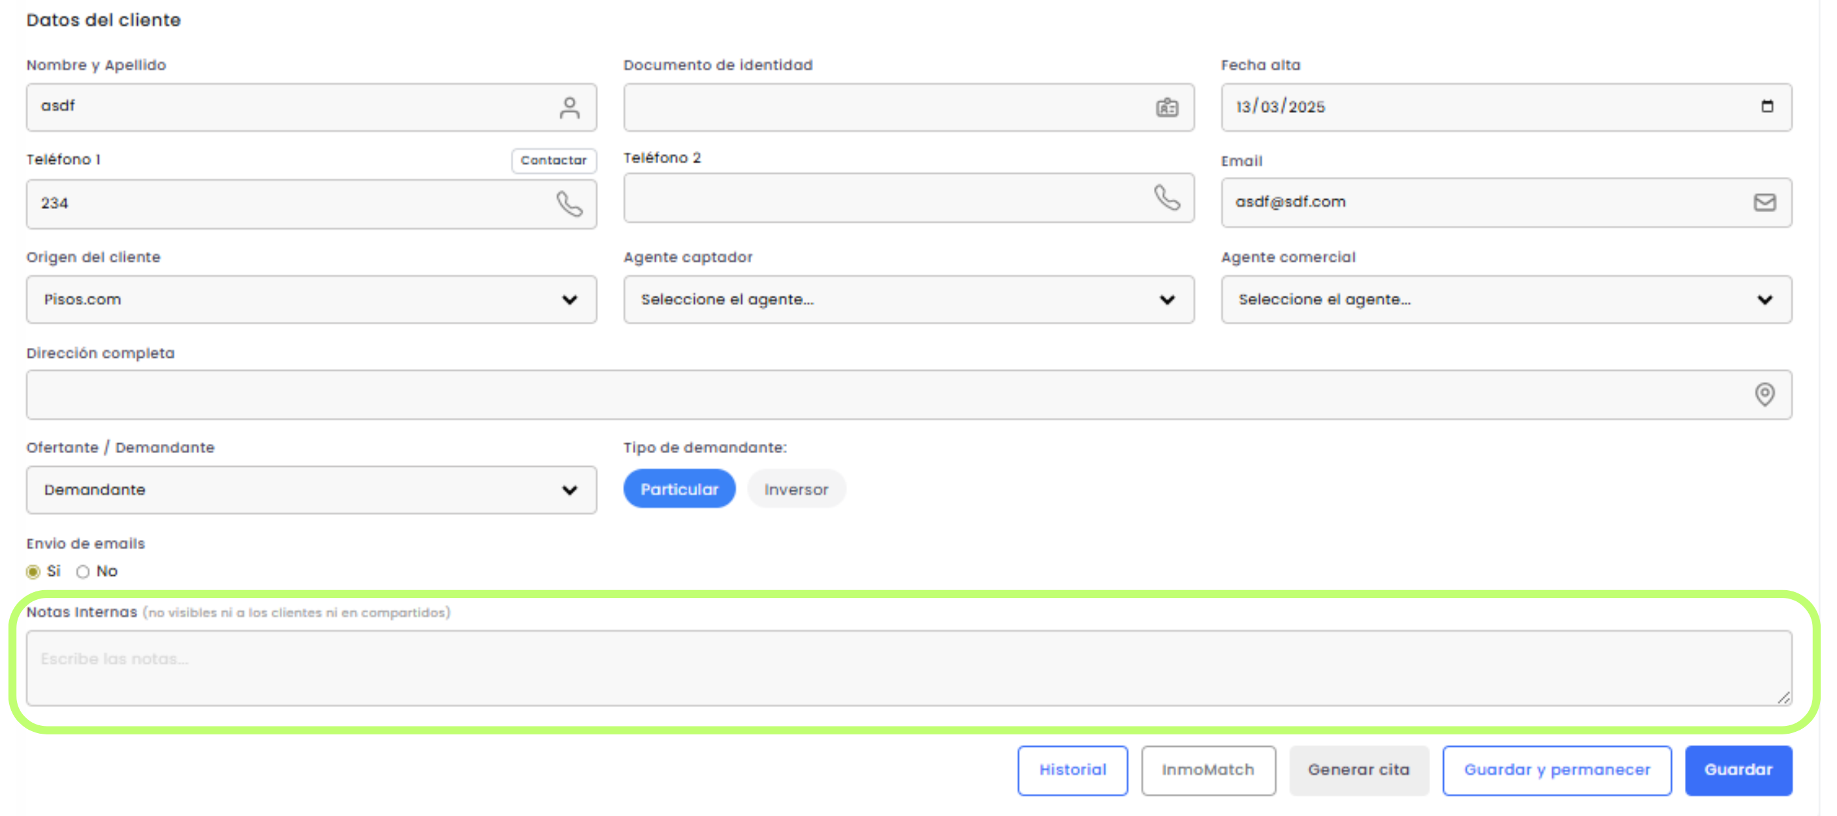Viewport: 1837px width, 816px height.
Task: Click Guardar y permanecer button
Action: click(1557, 770)
